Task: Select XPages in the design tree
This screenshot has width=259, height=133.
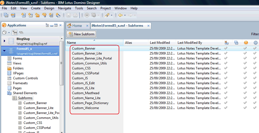Action: 18,73
